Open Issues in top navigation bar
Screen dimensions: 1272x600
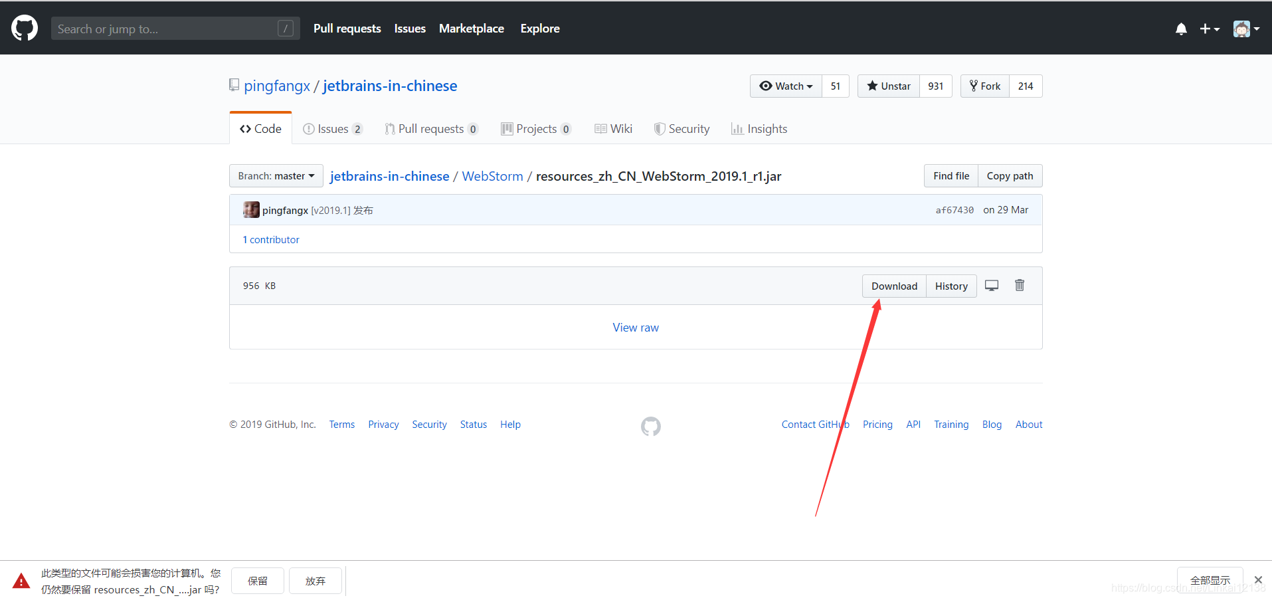(410, 29)
